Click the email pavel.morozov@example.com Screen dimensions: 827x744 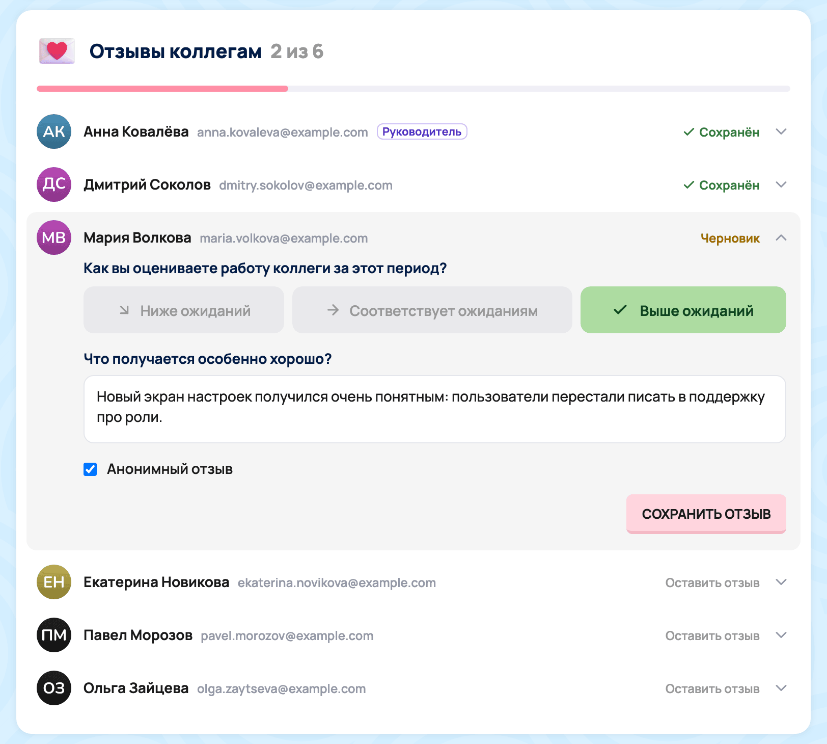coord(287,636)
